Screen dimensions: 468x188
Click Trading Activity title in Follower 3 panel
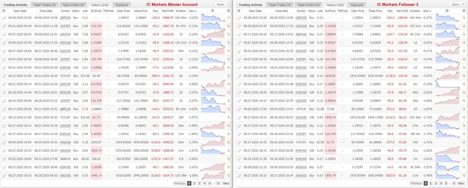(x=251, y=5)
